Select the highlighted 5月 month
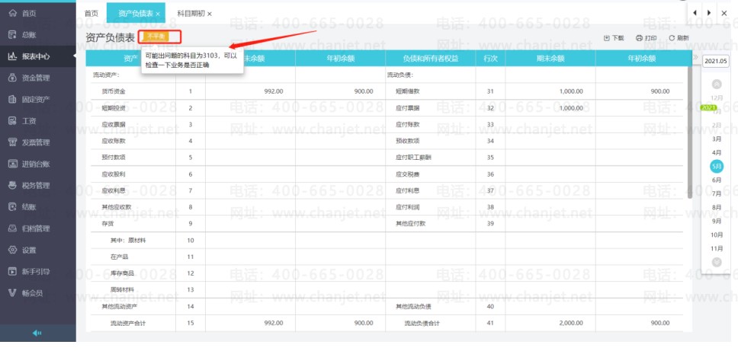This screenshot has height=351, width=738. (717, 166)
